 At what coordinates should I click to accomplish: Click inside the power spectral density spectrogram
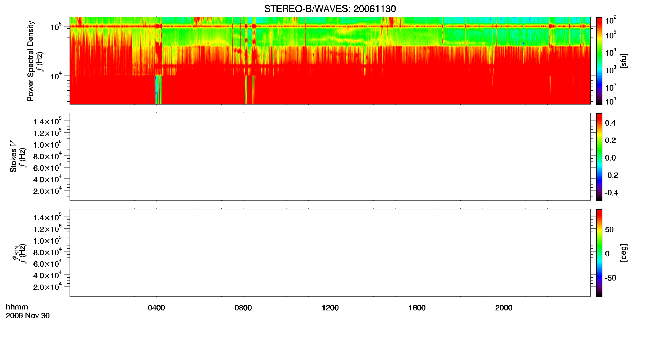(330, 61)
